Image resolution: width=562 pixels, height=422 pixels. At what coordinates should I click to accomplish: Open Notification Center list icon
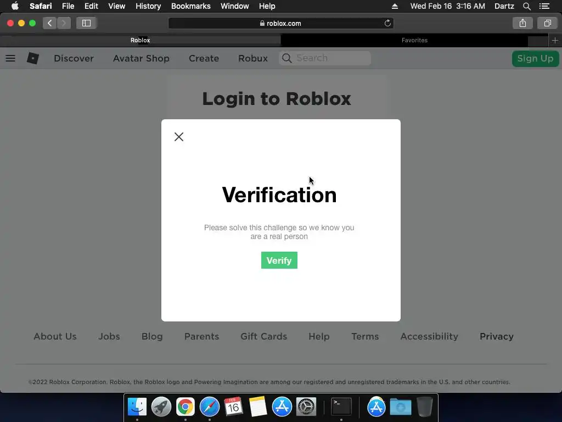(544, 6)
